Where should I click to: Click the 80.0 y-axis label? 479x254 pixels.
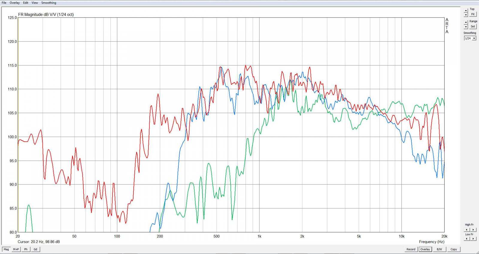click(13, 232)
